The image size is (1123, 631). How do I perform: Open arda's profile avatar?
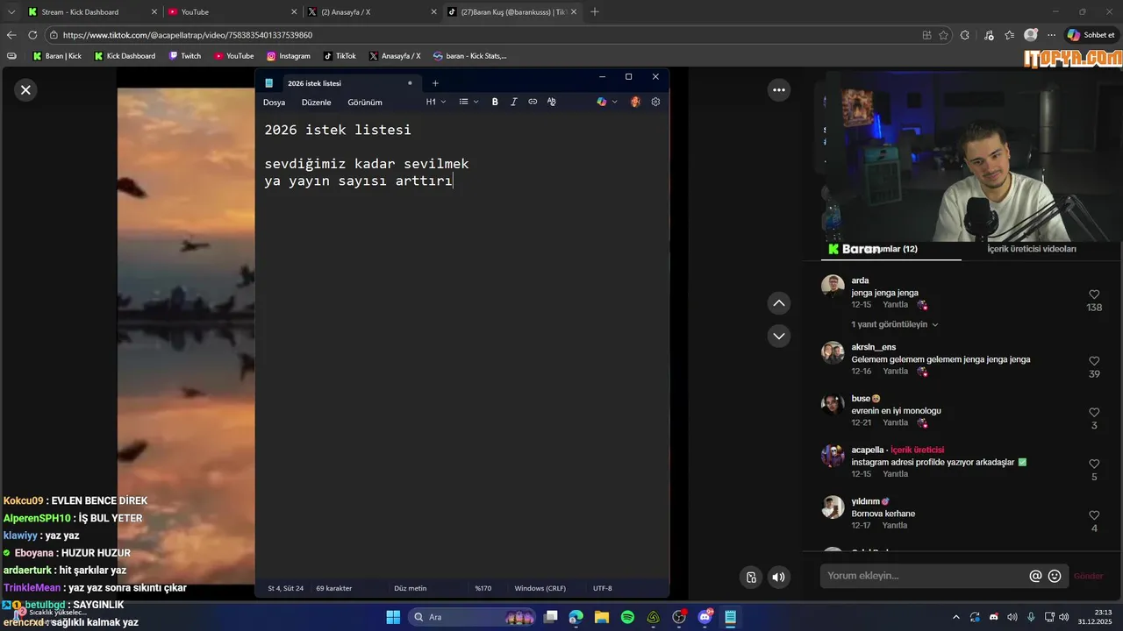click(x=833, y=287)
